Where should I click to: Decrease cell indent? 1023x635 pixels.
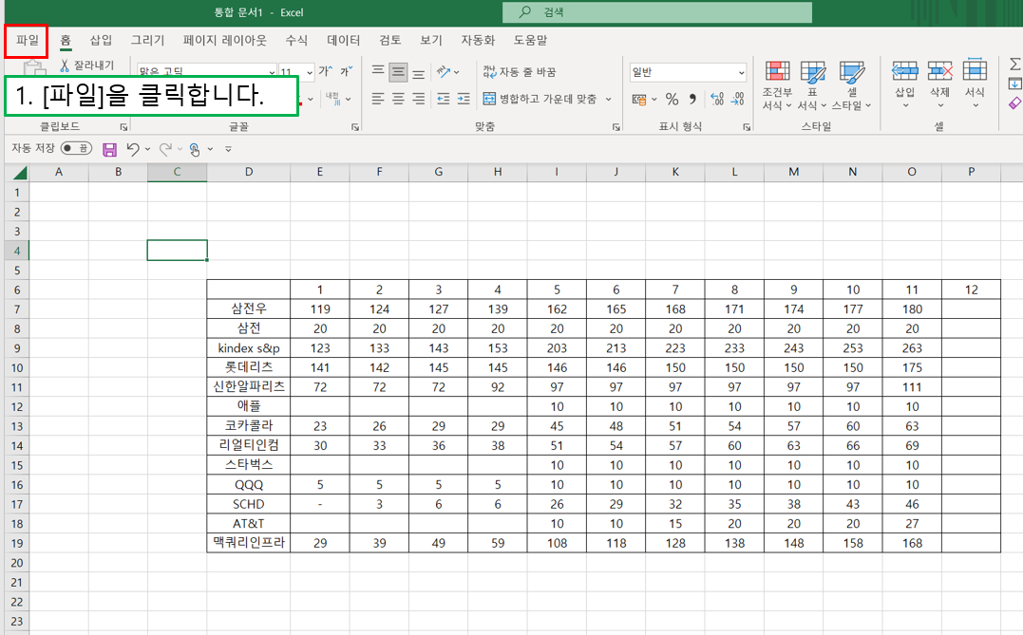point(443,99)
